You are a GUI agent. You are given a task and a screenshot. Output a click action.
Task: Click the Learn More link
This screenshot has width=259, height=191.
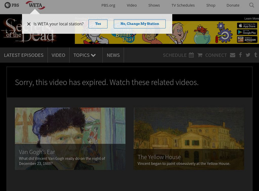click(252, 19)
